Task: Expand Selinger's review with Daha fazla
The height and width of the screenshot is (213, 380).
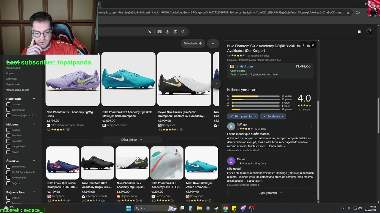Action: tap(277, 146)
